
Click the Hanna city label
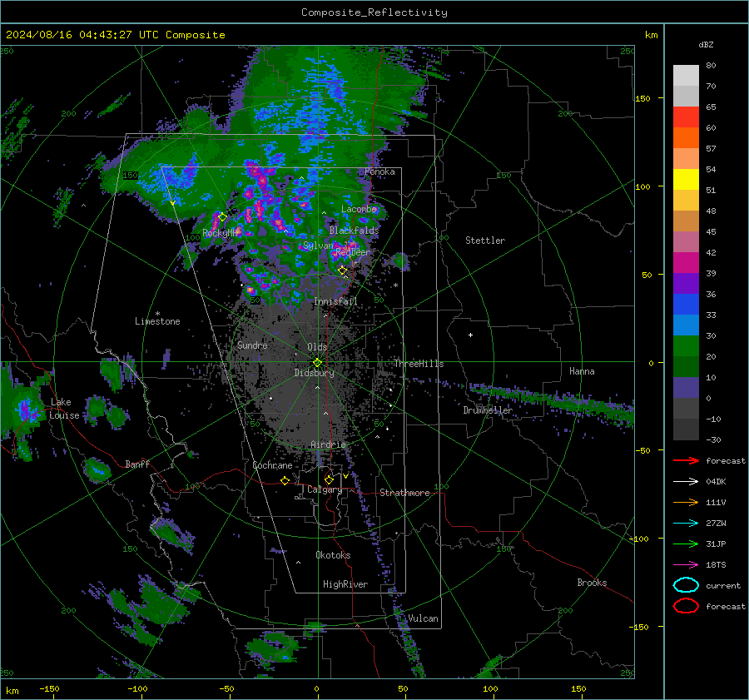pos(582,371)
